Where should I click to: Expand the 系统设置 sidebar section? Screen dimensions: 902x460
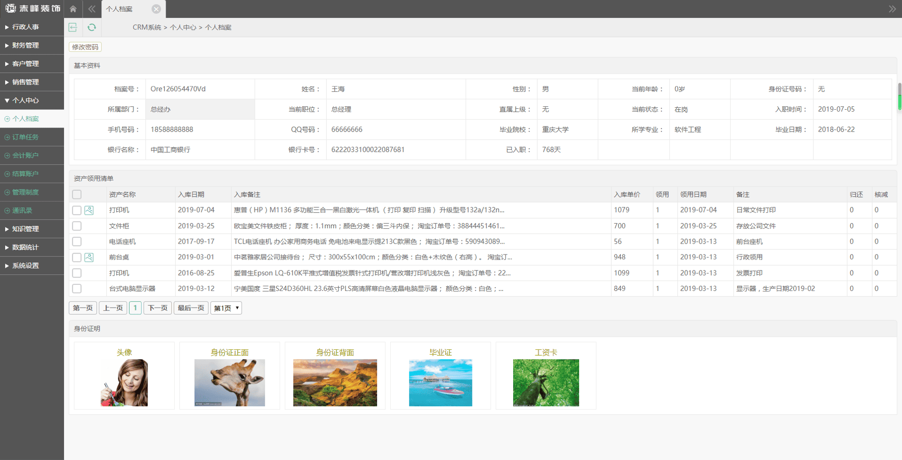pyautogui.click(x=32, y=266)
